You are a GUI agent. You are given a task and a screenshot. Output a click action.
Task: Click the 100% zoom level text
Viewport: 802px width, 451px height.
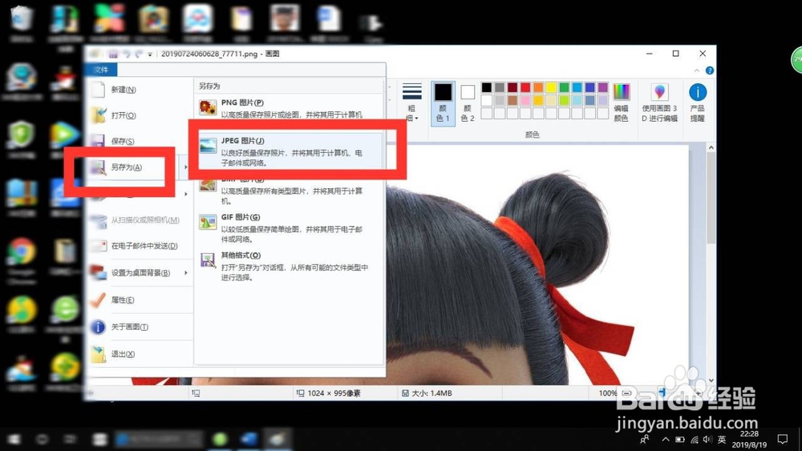coord(608,393)
